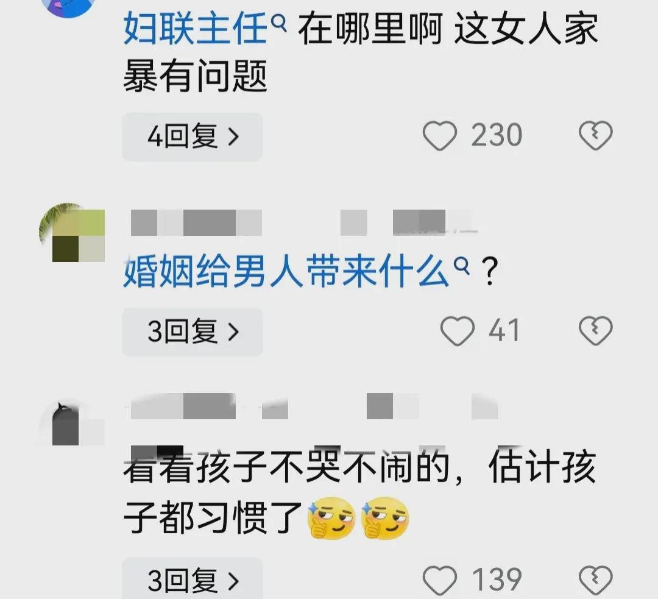
Task: Tap search magnifier after 妇联主任
Action: (279, 24)
